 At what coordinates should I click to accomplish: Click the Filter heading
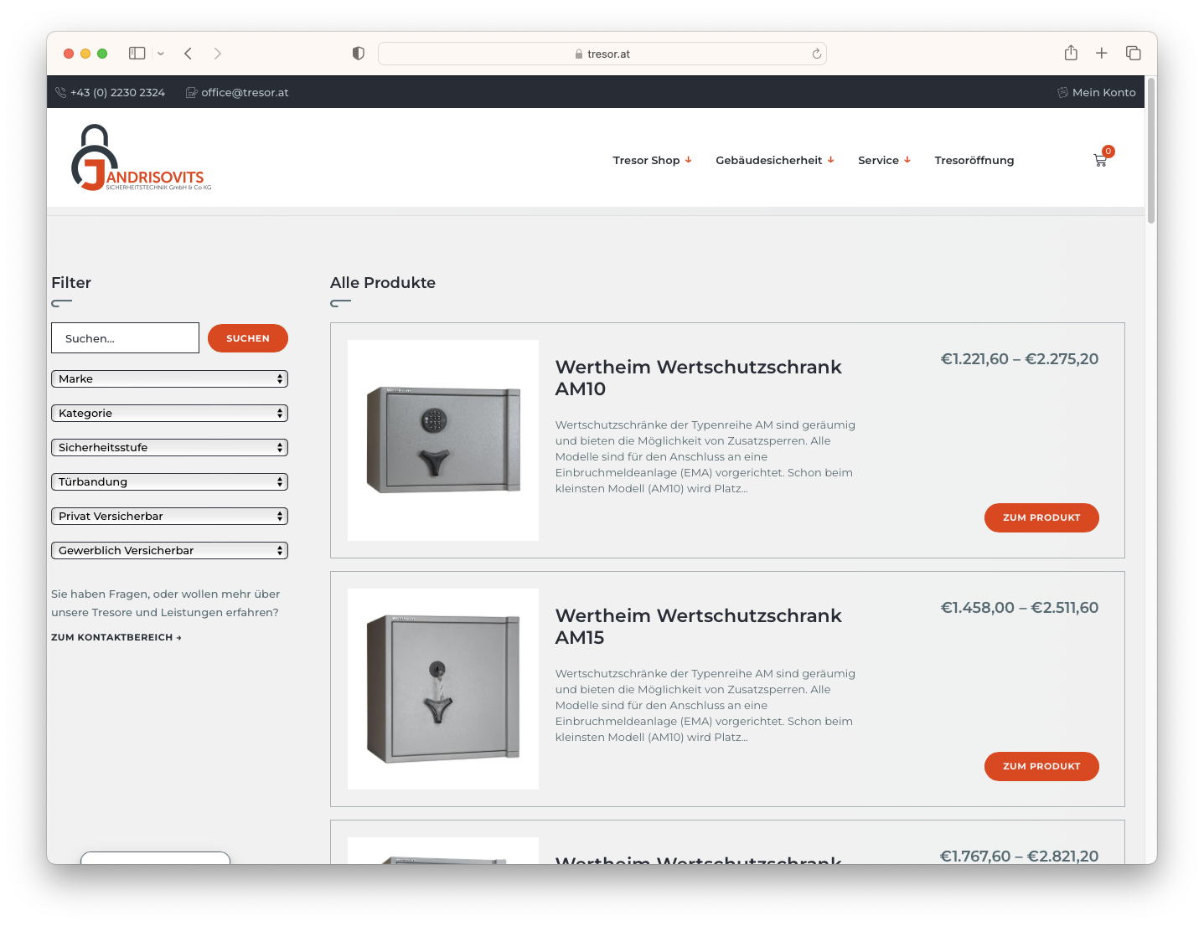(x=71, y=283)
